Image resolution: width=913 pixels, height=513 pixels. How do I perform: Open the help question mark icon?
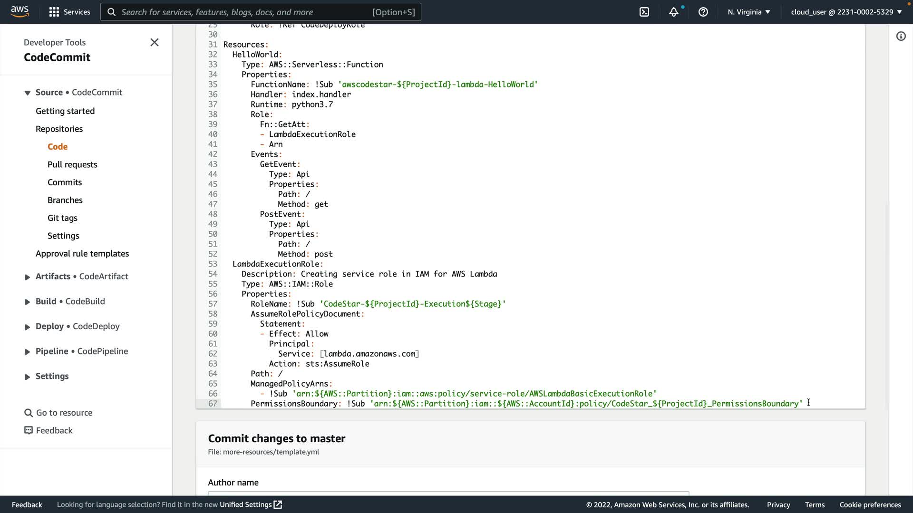pyautogui.click(x=703, y=12)
